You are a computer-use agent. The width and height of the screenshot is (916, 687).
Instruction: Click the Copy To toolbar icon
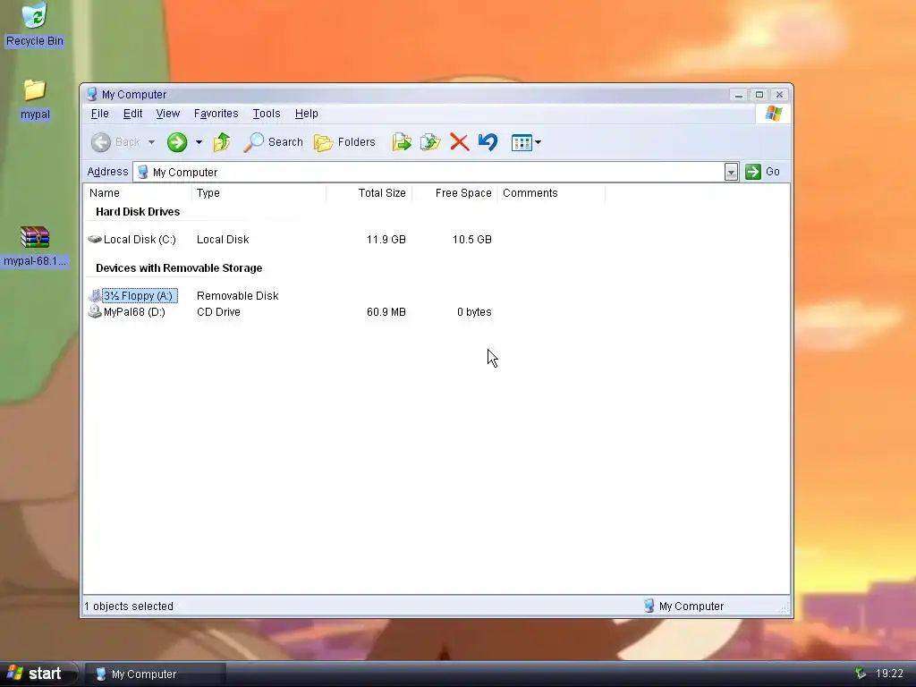pyautogui.click(x=430, y=142)
